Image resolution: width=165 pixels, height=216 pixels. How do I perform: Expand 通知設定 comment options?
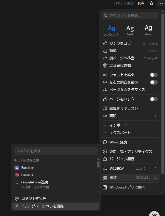tap(156, 168)
